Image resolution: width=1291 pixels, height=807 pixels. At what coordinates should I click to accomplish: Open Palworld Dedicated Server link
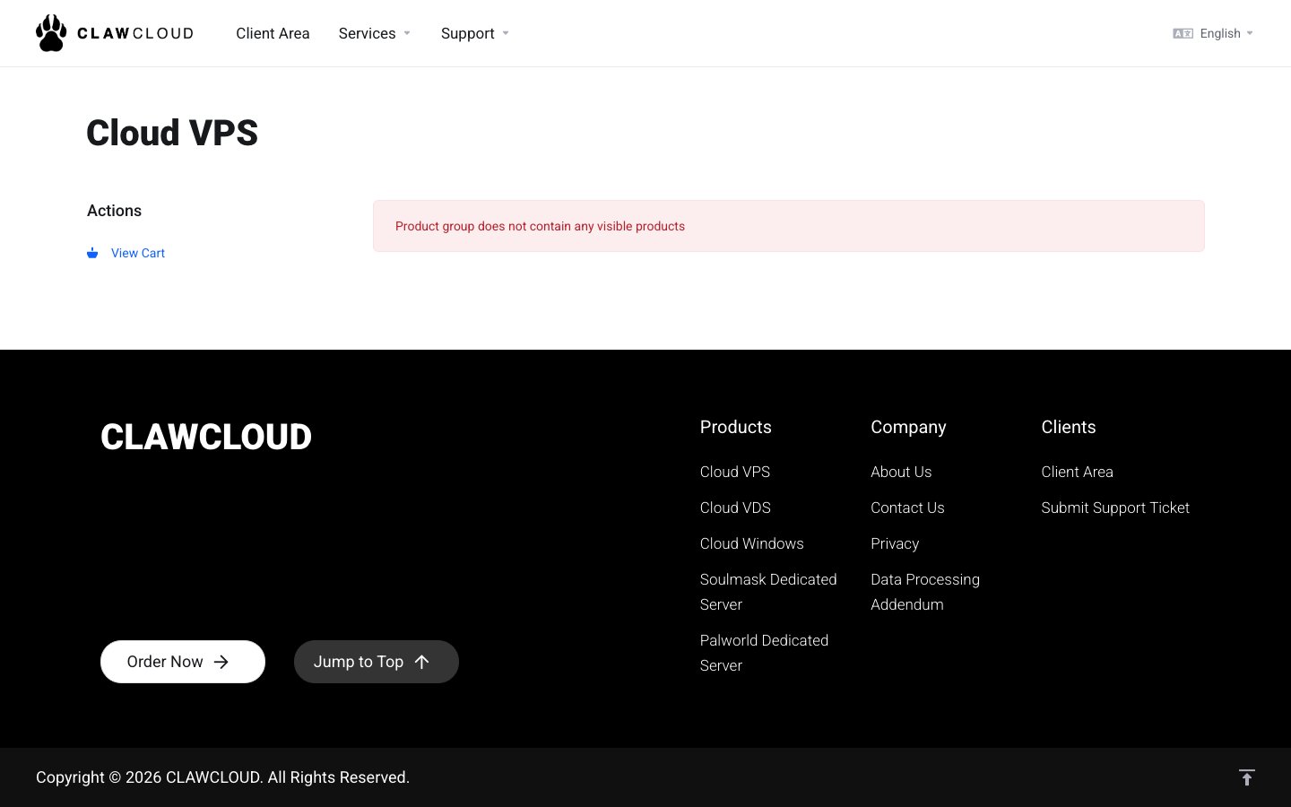click(764, 653)
